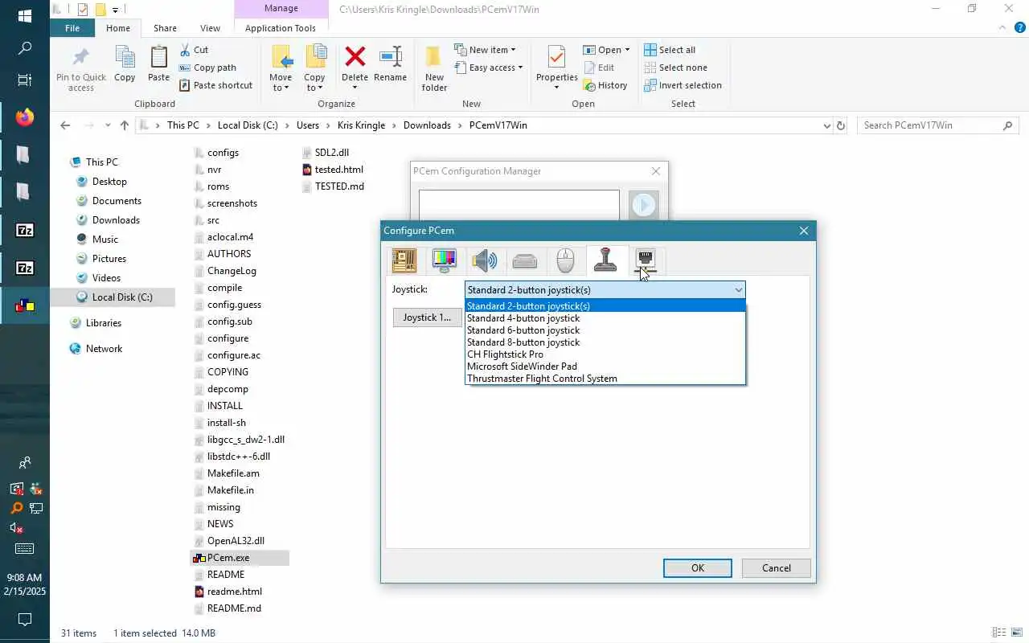
Task: Choose Standard 8-button joystick option
Action: click(605, 342)
